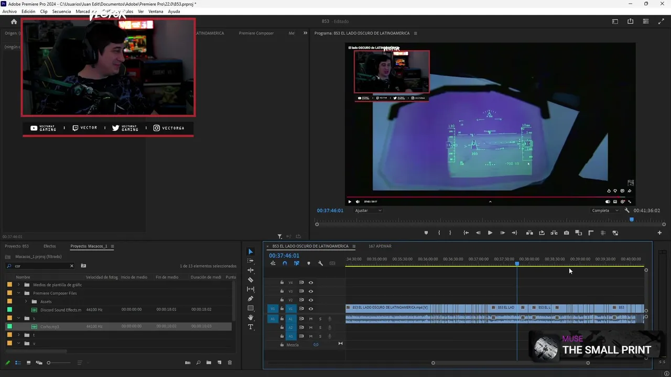Select the Rectangle tool
The image size is (671, 377).
click(x=251, y=308)
